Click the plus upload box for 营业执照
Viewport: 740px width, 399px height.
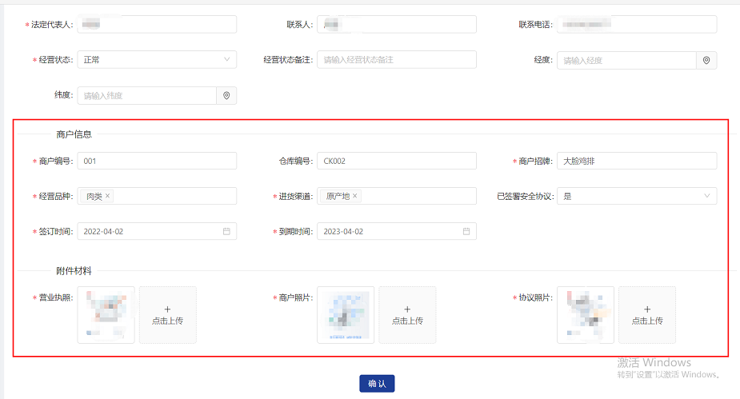pos(167,315)
